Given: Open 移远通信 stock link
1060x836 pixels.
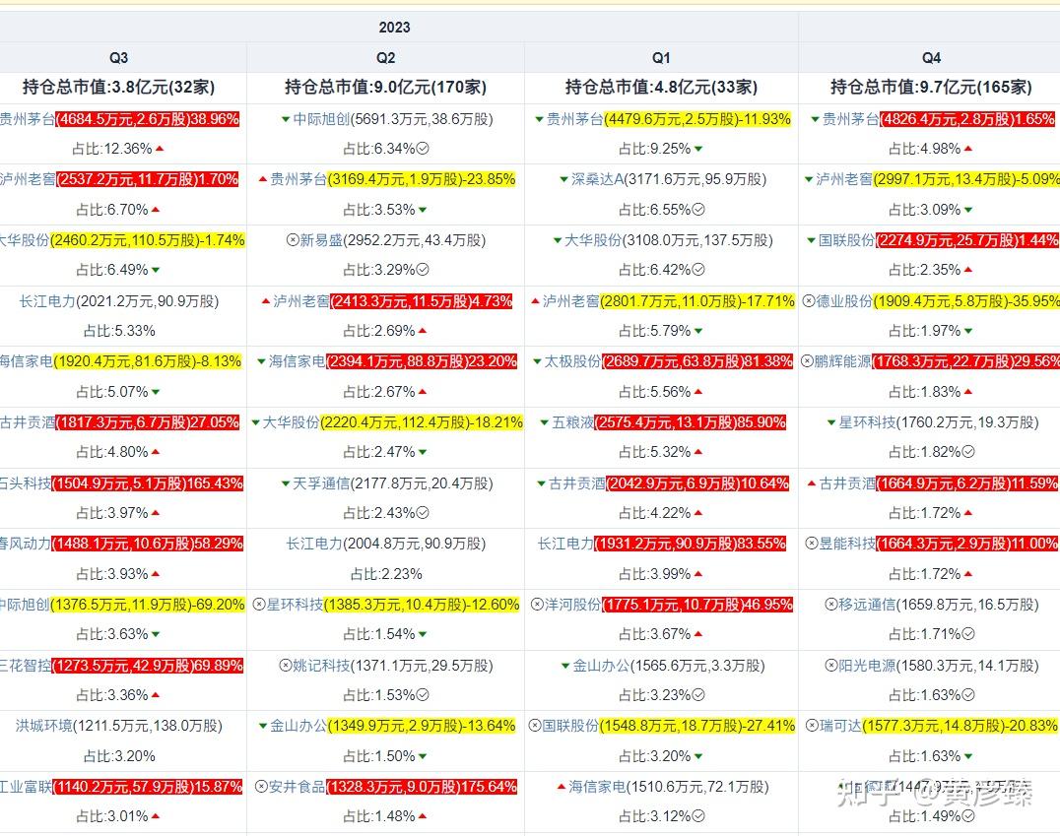Looking at the screenshot, I should pos(867,605).
